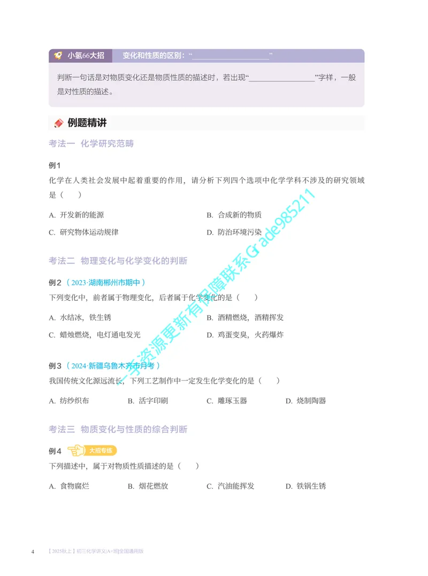428x576 pixels.
Task: Click the answer bracket after 研究领域是
Action: coord(71,195)
